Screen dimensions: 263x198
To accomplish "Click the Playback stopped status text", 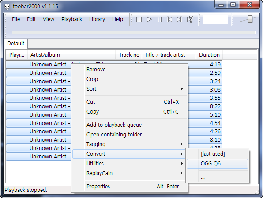I will (26, 190).
